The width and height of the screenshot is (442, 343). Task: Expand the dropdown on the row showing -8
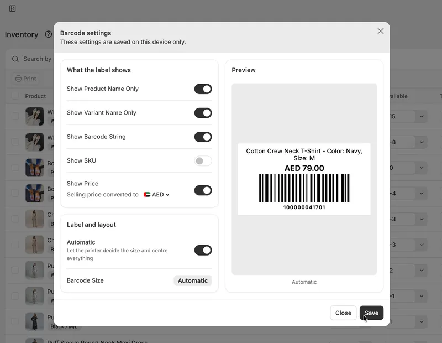pos(422,142)
